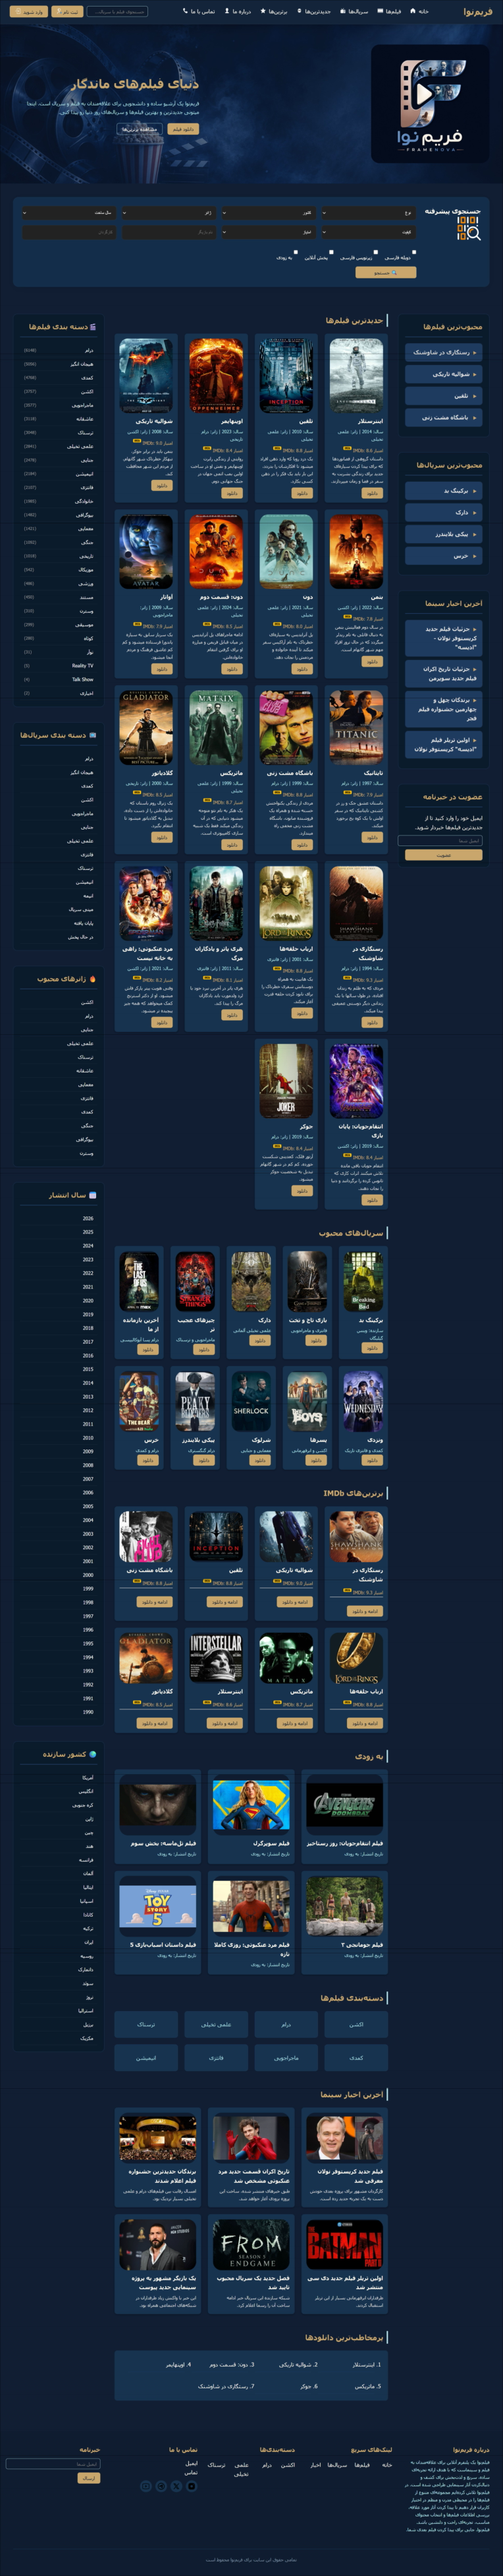Click the icon beside 'دسته بندی فیلم‌ها' heading
The width and height of the screenshot is (503, 2576).
pos(93,327)
